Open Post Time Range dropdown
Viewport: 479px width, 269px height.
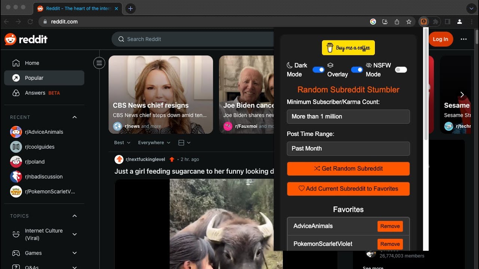coord(348,149)
